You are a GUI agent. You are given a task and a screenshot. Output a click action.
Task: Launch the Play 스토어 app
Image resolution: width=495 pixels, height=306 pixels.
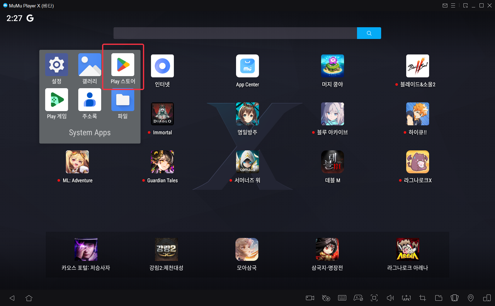123,65
